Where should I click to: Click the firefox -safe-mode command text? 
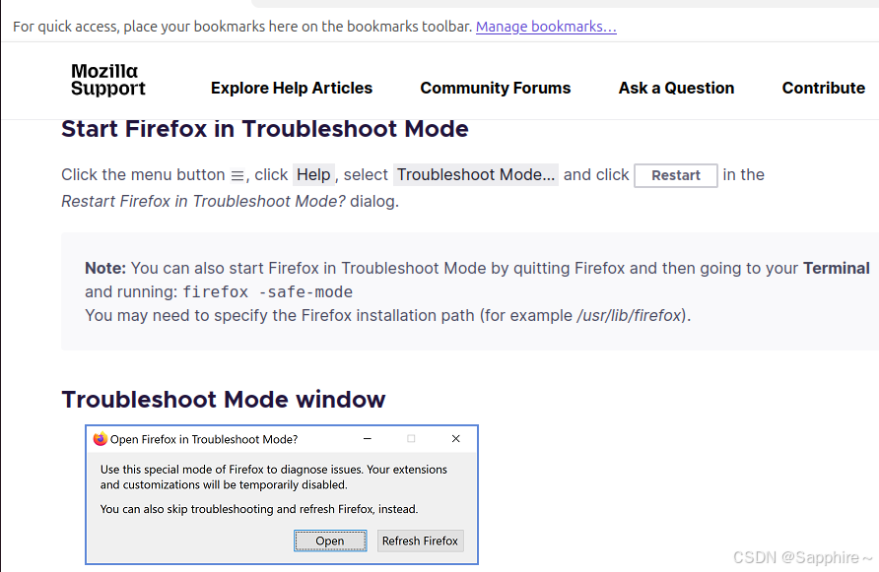(x=267, y=291)
